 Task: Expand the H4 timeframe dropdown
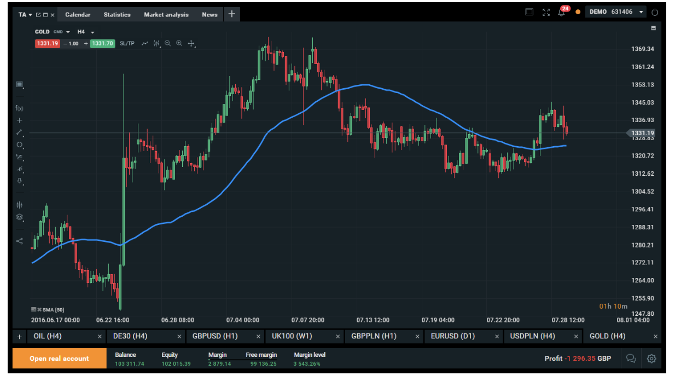click(x=92, y=32)
